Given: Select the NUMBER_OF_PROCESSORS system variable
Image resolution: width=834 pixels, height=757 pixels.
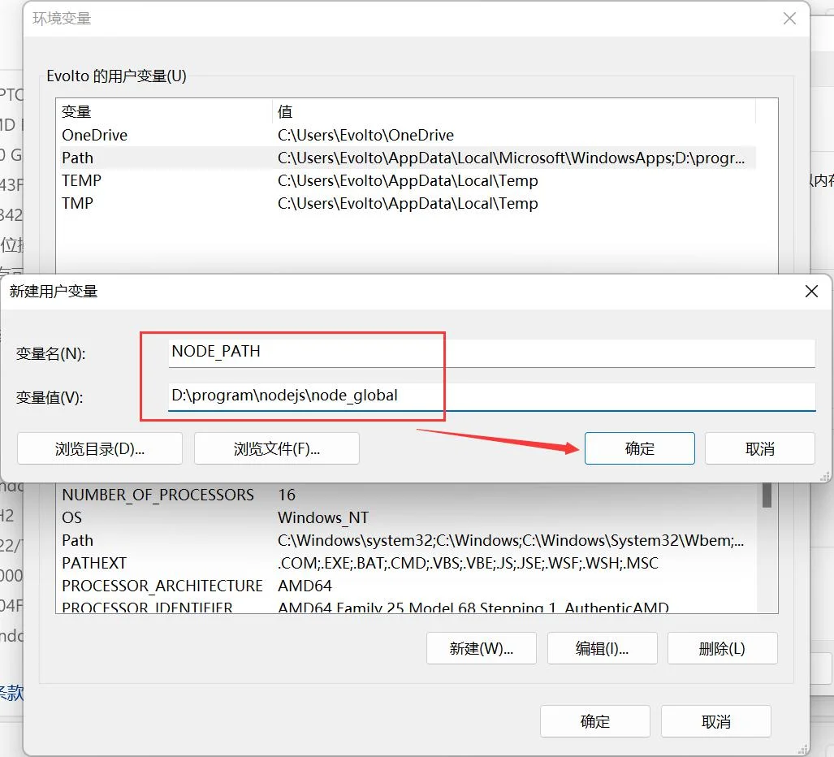Looking at the screenshot, I should 158,495.
